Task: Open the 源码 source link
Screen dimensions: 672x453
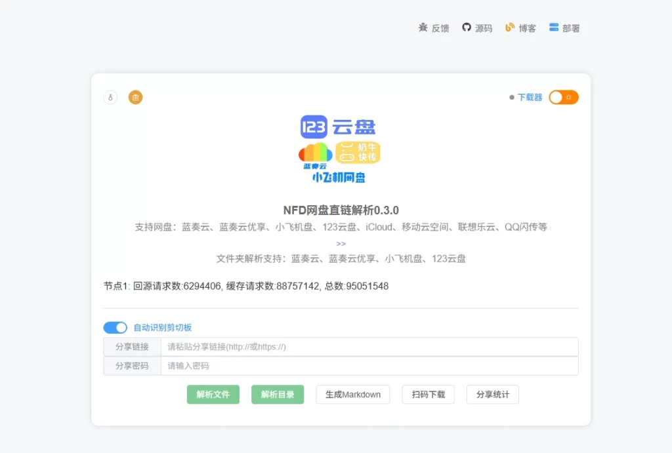Action: pos(484,28)
